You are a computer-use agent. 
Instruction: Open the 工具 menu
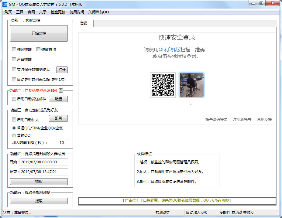(x=20, y=12)
